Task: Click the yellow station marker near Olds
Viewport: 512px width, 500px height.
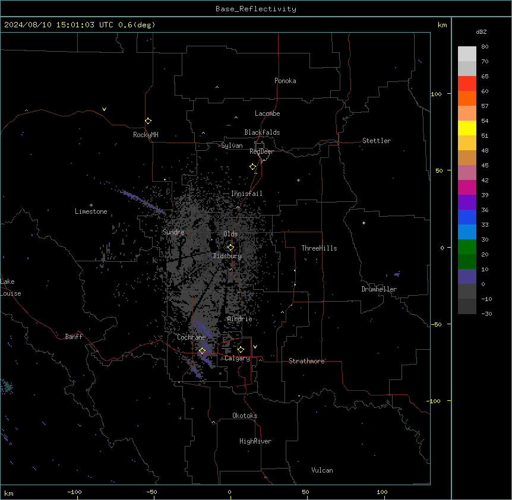Action: (x=230, y=248)
